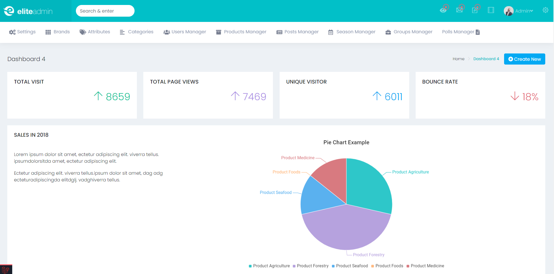Click the eliteadmin logo
Screen dimensions: 554x274
[28, 11]
